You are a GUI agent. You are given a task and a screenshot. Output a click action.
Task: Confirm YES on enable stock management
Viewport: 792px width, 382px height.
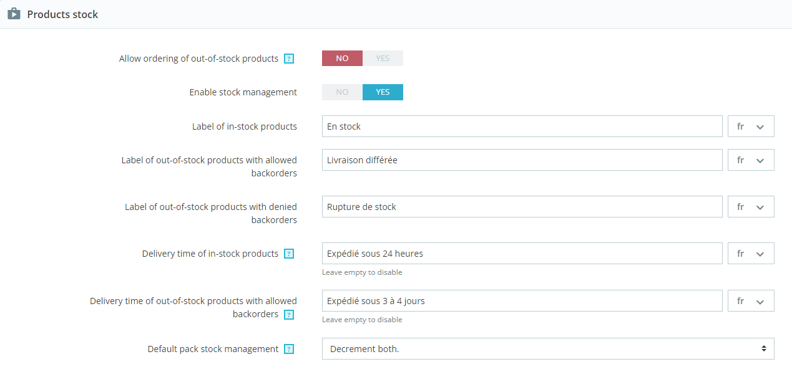click(383, 92)
